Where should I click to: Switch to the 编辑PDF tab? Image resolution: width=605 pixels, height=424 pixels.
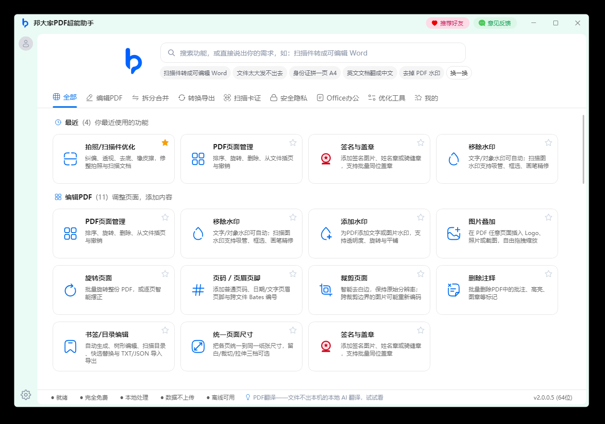point(104,98)
